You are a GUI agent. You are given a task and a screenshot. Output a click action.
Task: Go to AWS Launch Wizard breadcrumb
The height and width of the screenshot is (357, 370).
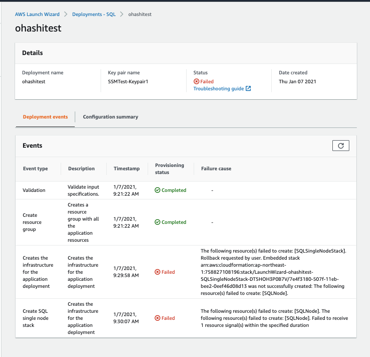point(37,14)
